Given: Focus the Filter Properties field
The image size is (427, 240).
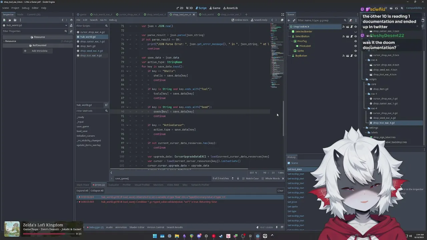Looking at the screenshot, I should (35, 31).
